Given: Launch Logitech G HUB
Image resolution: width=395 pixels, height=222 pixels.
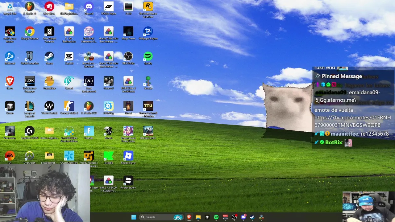Looking at the screenshot, I should pos(30,133).
